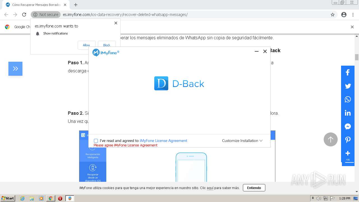Click the Google Chrome logo in infobar
This screenshot has height=202, width=359.
pyautogui.click(x=7, y=27)
